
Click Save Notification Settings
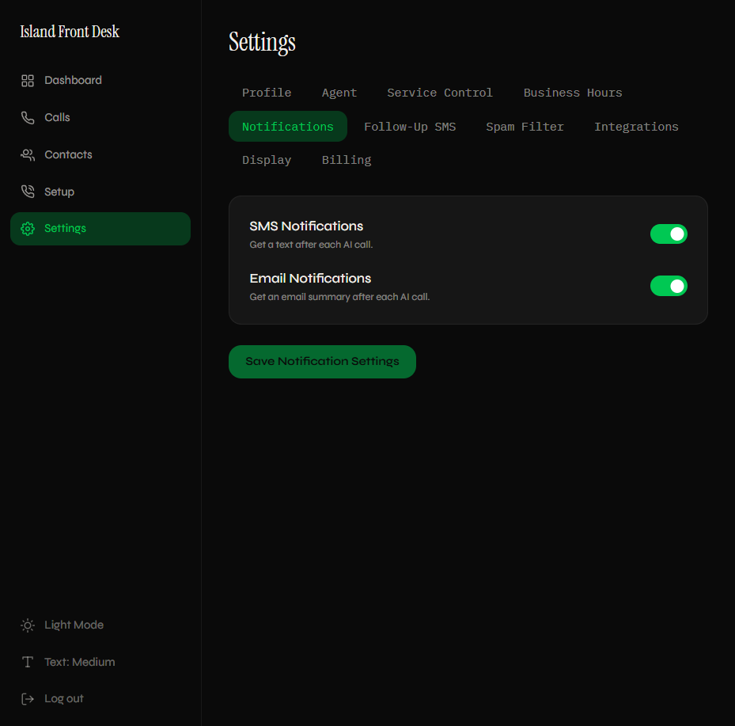coord(322,361)
